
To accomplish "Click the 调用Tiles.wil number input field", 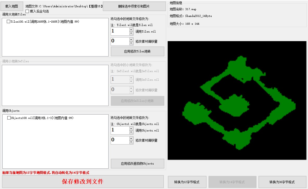I will coord(120,32).
